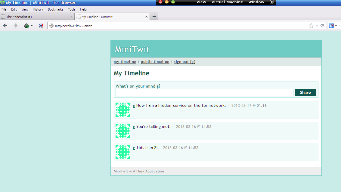The image size is (341, 192).
Task: Click avatar beside 'This is ec2!' post
Action: click(x=123, y=152)
